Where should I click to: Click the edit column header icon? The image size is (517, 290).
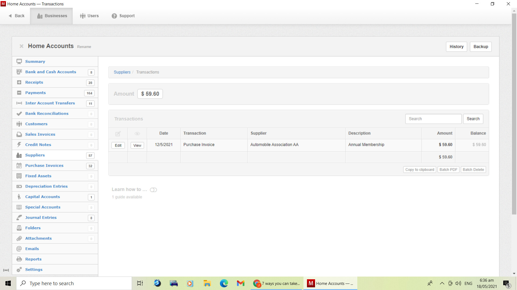coord(118,133)
